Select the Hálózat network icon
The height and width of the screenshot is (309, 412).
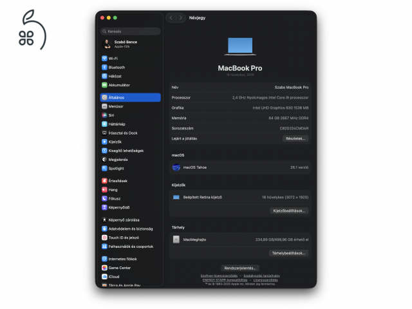[x=104, y=76]
